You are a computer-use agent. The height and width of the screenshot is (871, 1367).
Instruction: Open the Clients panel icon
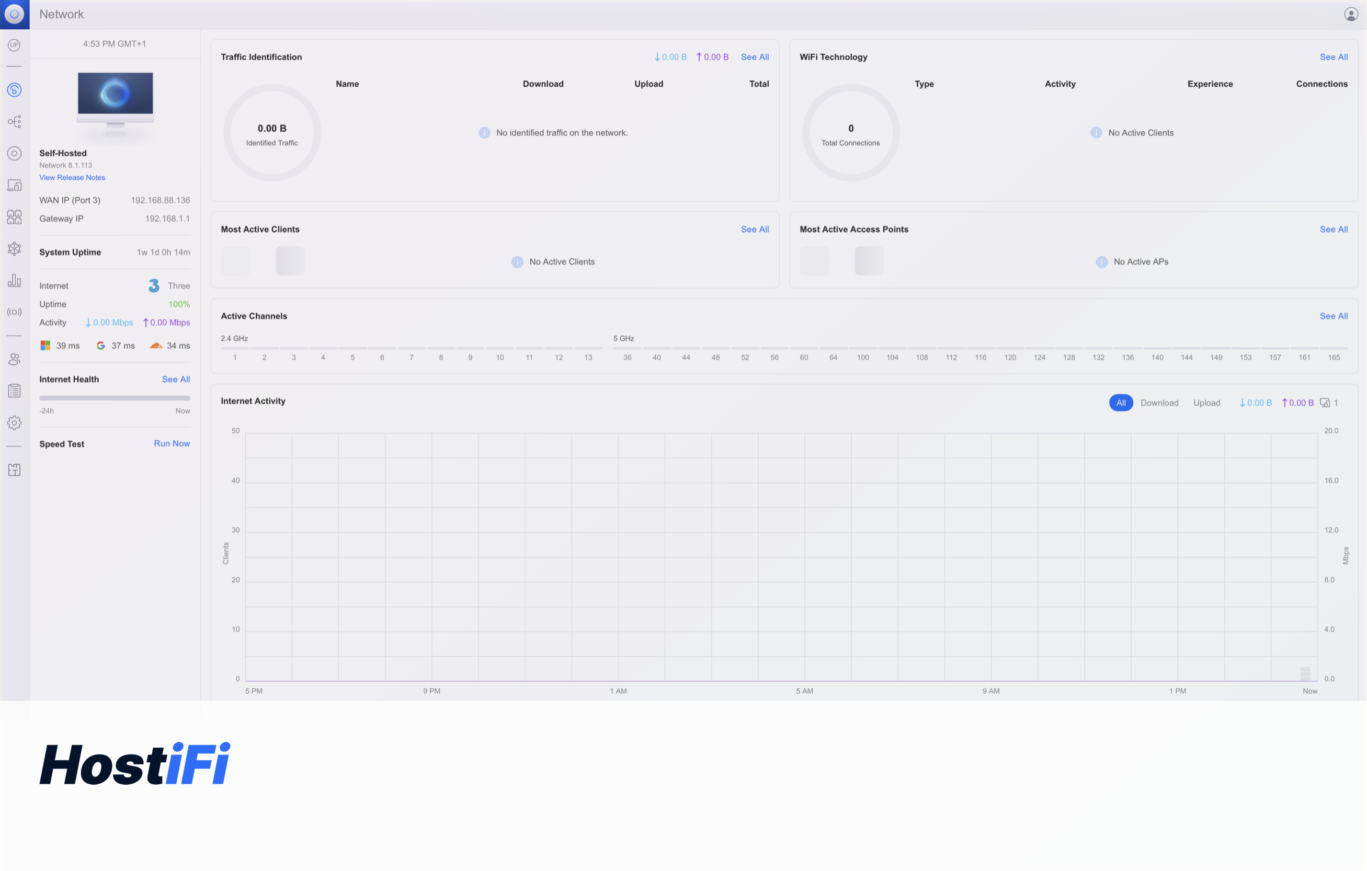14,185
